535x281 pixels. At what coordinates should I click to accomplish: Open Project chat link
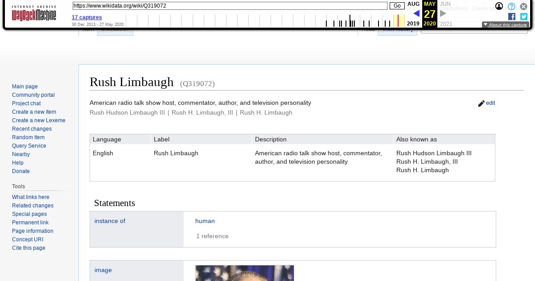(26, 103)
